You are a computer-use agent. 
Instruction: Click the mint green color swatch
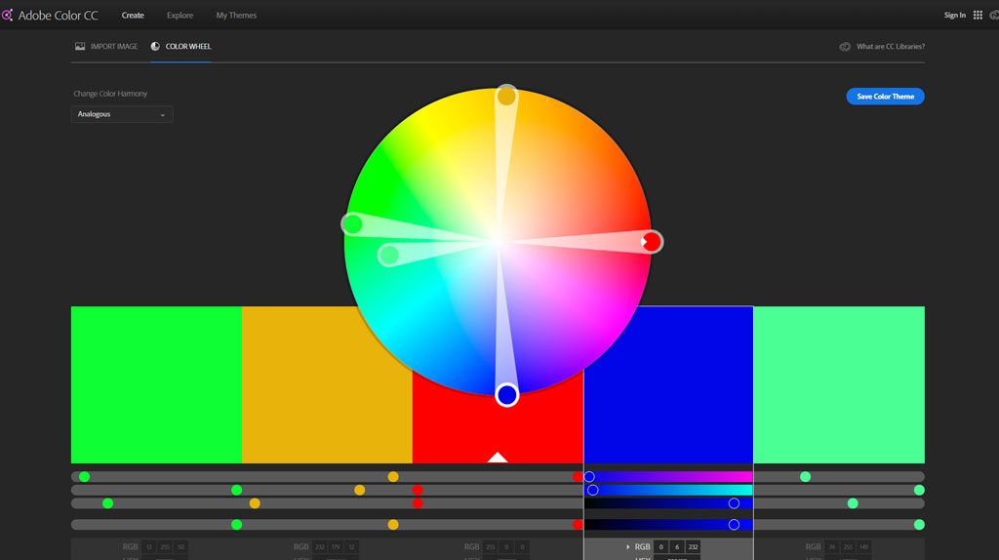pos(838,384)
